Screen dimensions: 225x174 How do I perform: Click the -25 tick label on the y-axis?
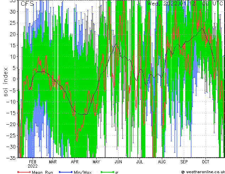[12, 135]
